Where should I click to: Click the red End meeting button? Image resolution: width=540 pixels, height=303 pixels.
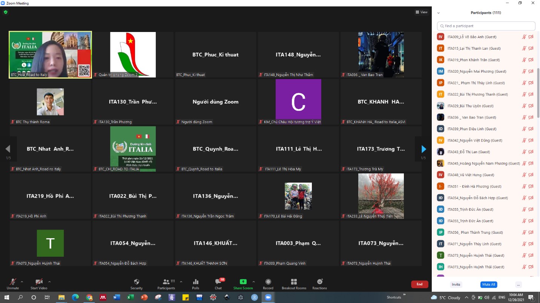tap(419, 284)
